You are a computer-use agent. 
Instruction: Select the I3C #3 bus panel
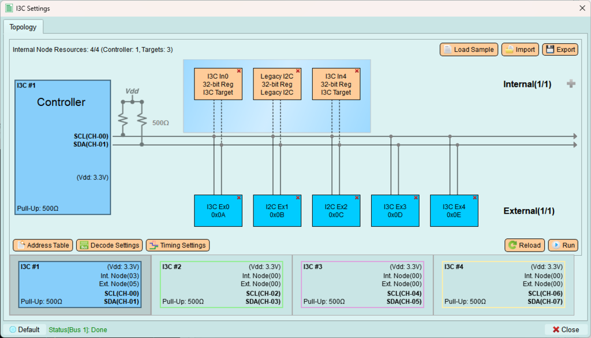pyautogui.click(x=362, y=284)
